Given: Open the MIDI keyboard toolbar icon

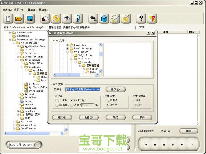Looking at the screenshot, I should 67,19.
